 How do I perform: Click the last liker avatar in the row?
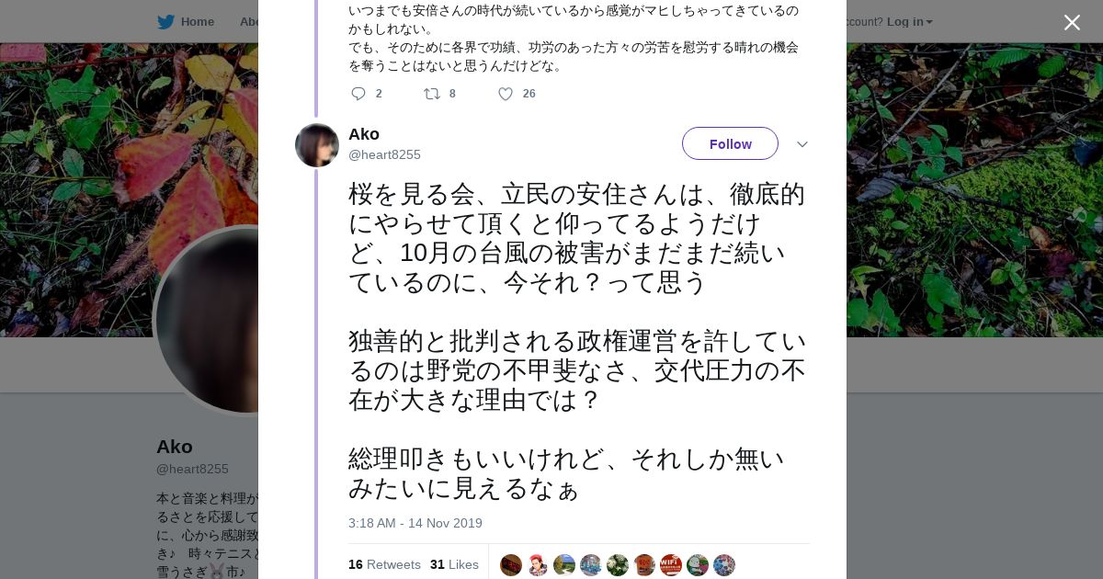coord(724,565)
